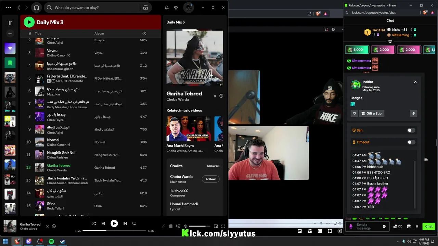438x246 pixels.
Task: Select the track Normal in the list
Action: 90,142
